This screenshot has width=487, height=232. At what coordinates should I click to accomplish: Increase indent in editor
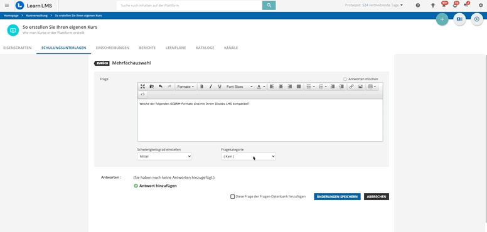click(x=341, y=87)
